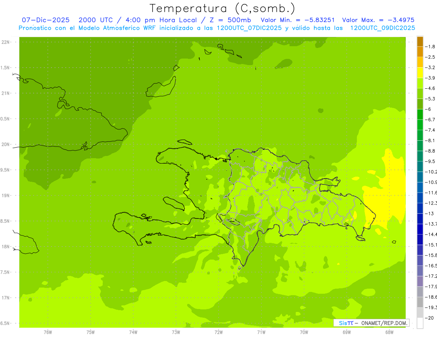
Task: Select the white swatch below -20
Action: click(x=420, y=323)
